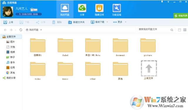Open the 功能宝箱 tools tab
The width and height of the screenshot is (188, 110).
pyautogui.click(x=117, y=10)
